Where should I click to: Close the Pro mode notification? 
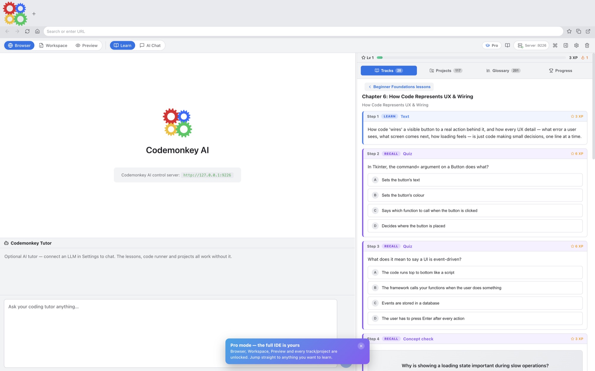click(361, 346)
